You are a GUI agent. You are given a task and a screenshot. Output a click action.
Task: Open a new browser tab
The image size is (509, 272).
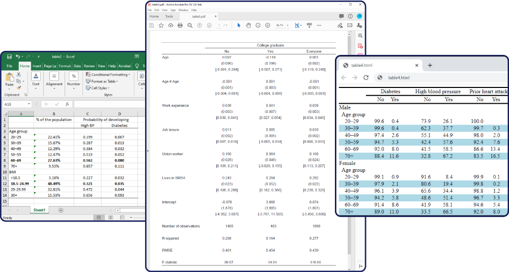click(430, 66)
